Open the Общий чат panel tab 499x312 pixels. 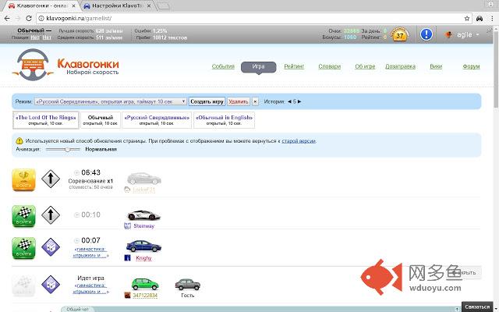(x=77, y=309)
